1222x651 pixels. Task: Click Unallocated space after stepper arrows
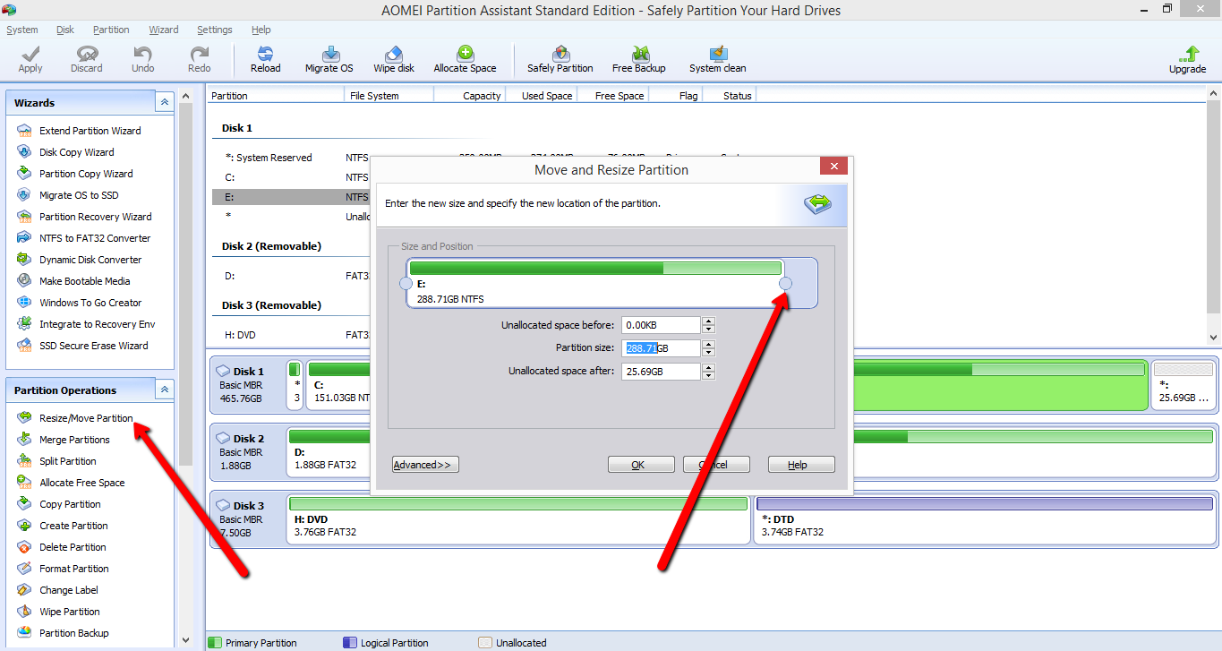coord(708,372)
